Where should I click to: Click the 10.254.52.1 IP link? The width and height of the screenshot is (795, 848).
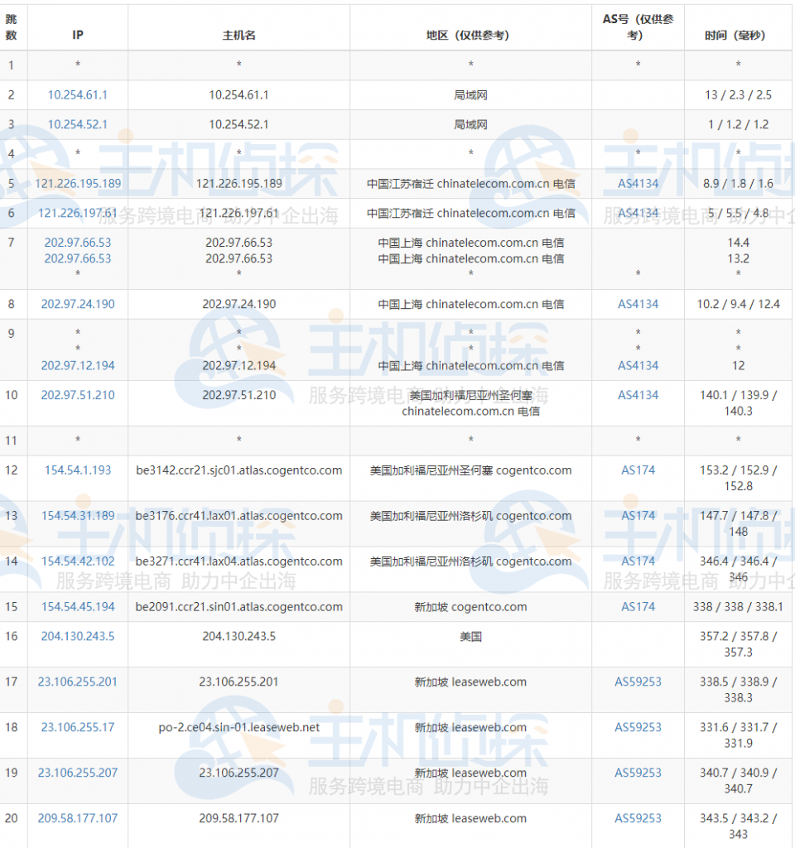pyautogui.click(x=77, y=124)
